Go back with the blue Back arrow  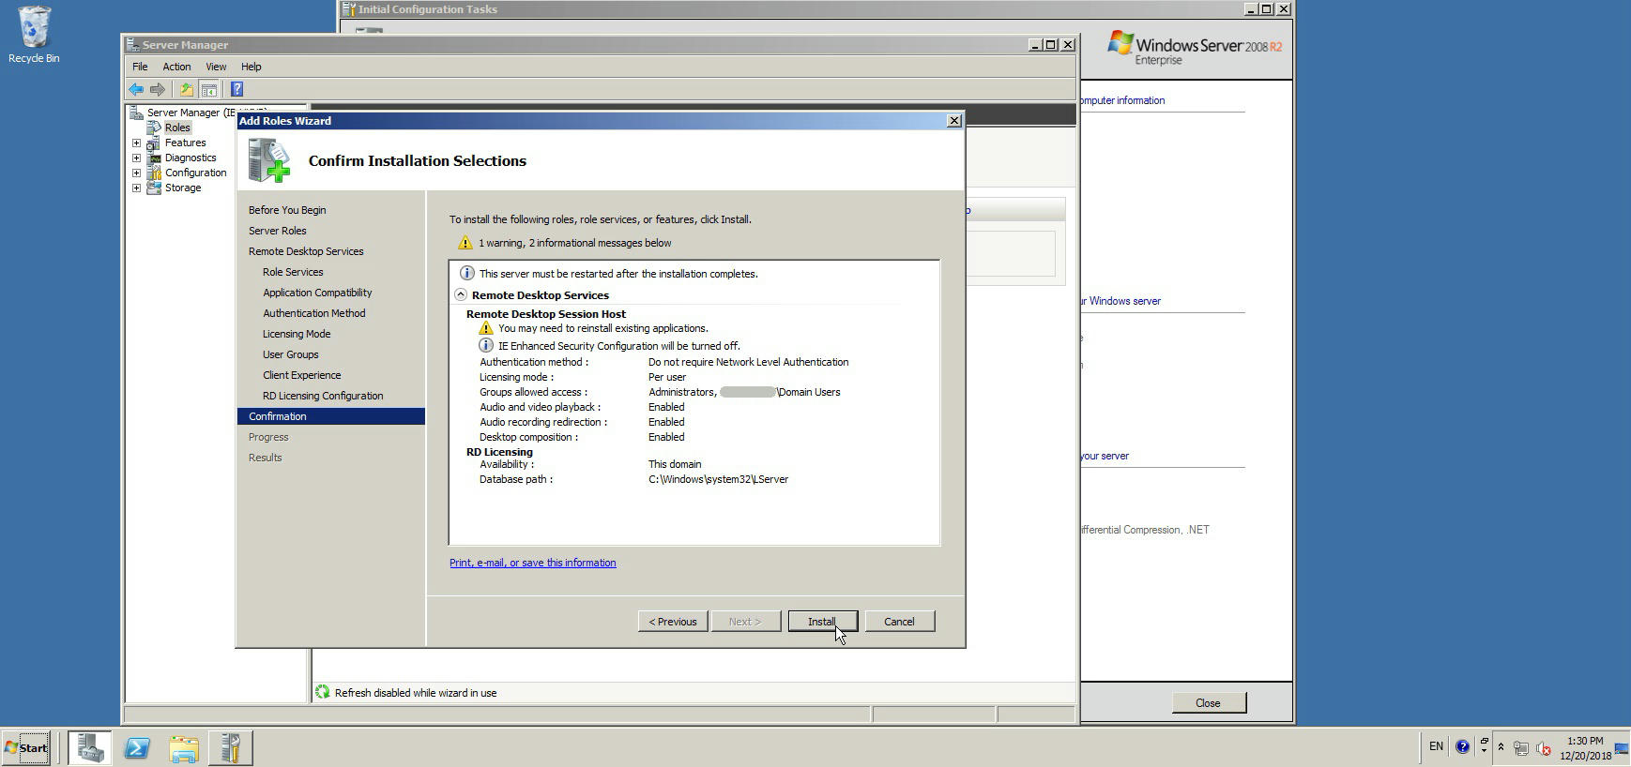coord(136,89)
